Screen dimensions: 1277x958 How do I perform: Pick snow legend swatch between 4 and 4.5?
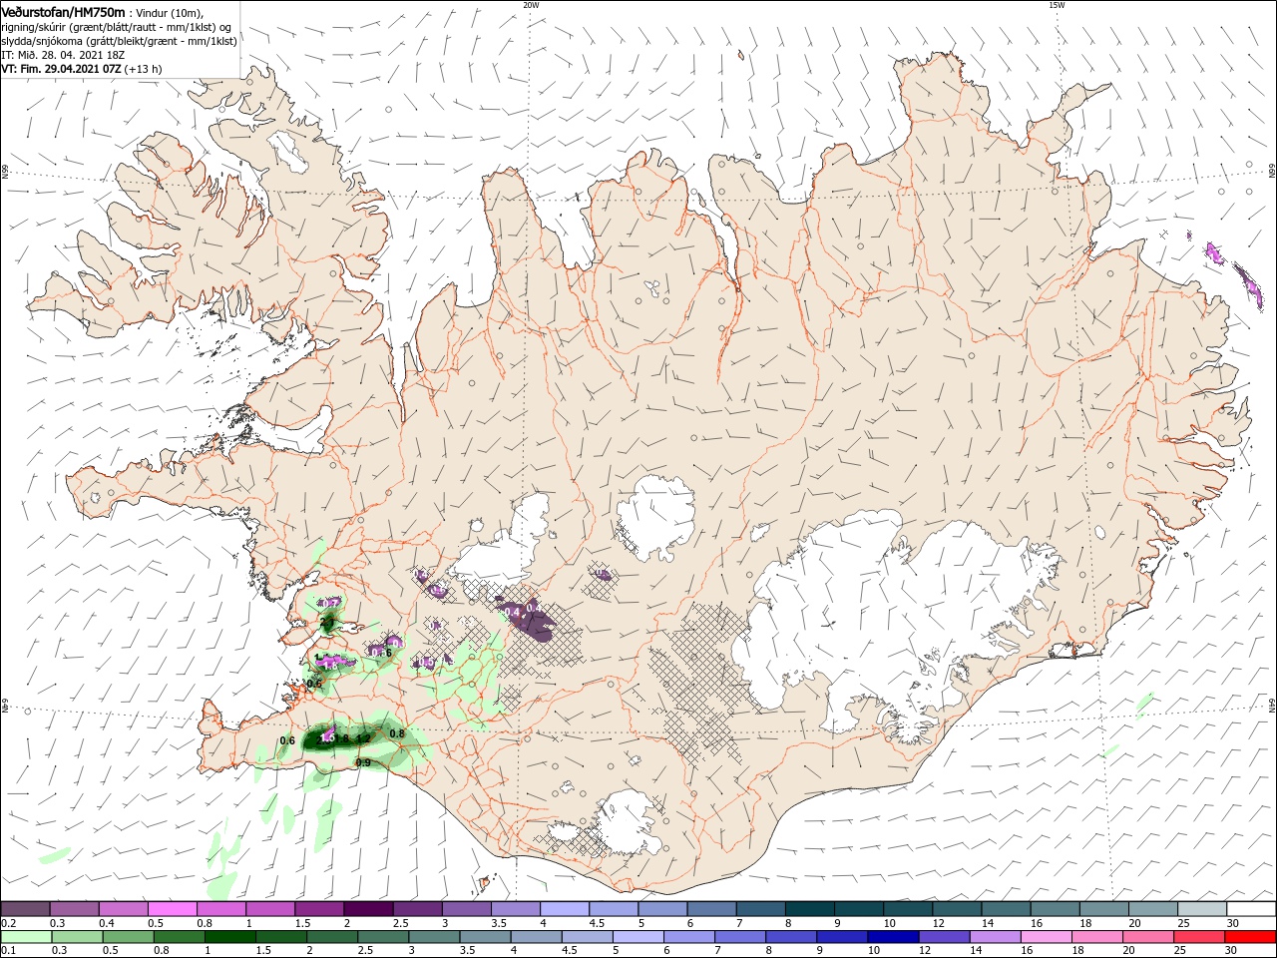(565, 909)
